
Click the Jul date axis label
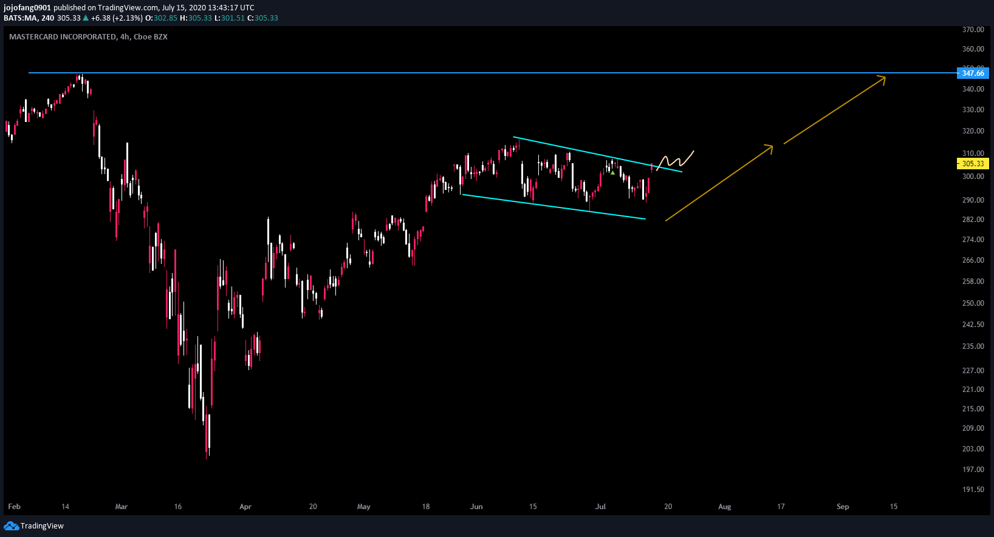pyautogui.click(x=600, y=506)
